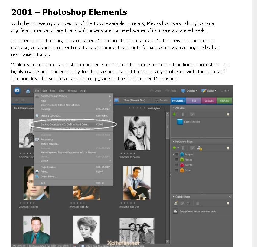
Task: Click the Undo button
Action: click(155, 91)
